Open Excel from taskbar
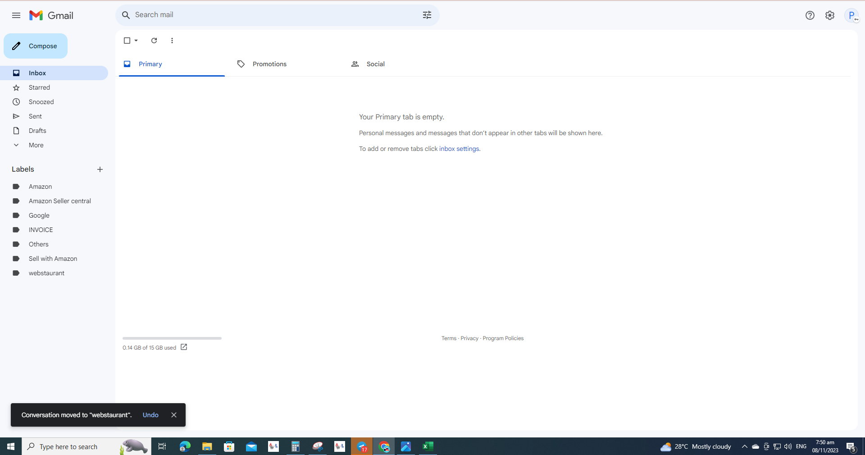 click(428, 446)
